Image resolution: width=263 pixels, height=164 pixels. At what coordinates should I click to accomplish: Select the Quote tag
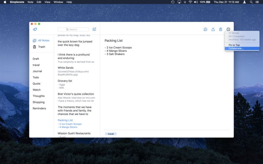[x=36, y=84]
